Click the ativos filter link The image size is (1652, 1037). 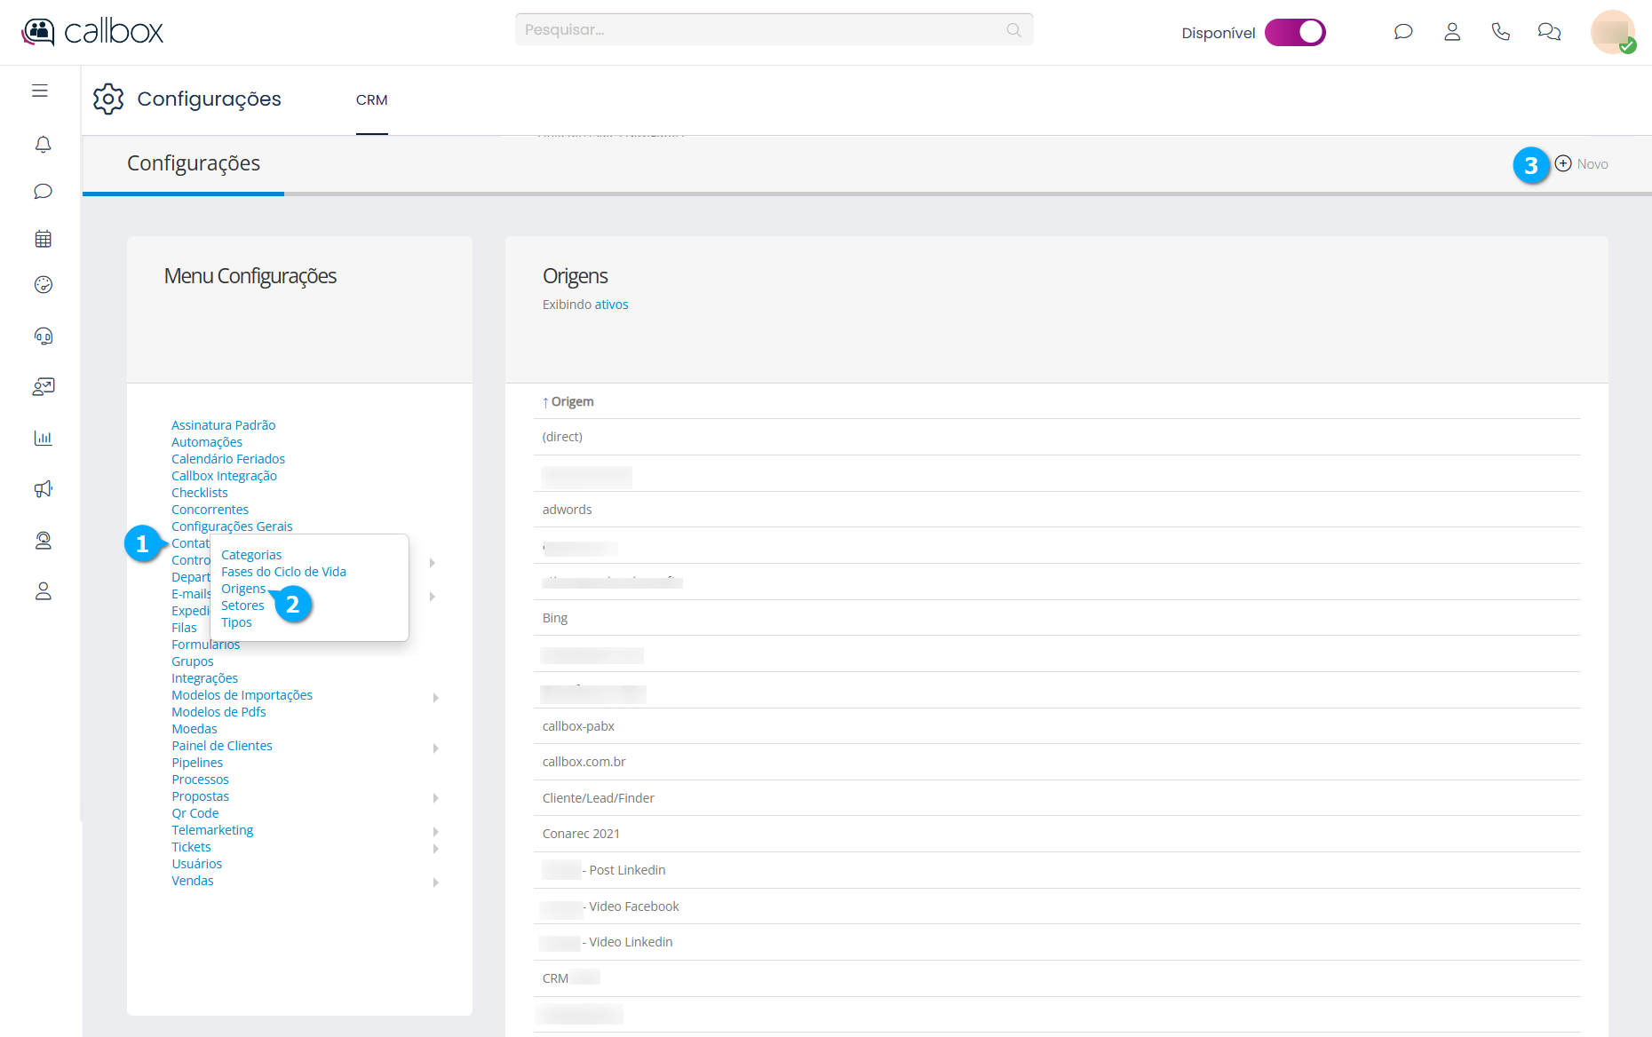611,305
